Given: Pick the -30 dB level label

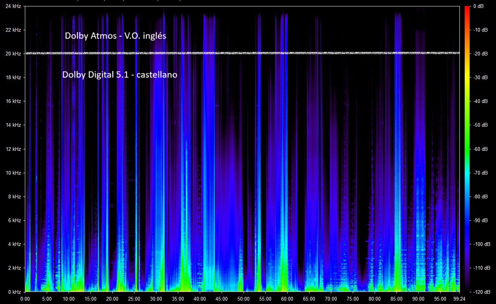Looking at the screenshot, I should [x=481, y=77].
